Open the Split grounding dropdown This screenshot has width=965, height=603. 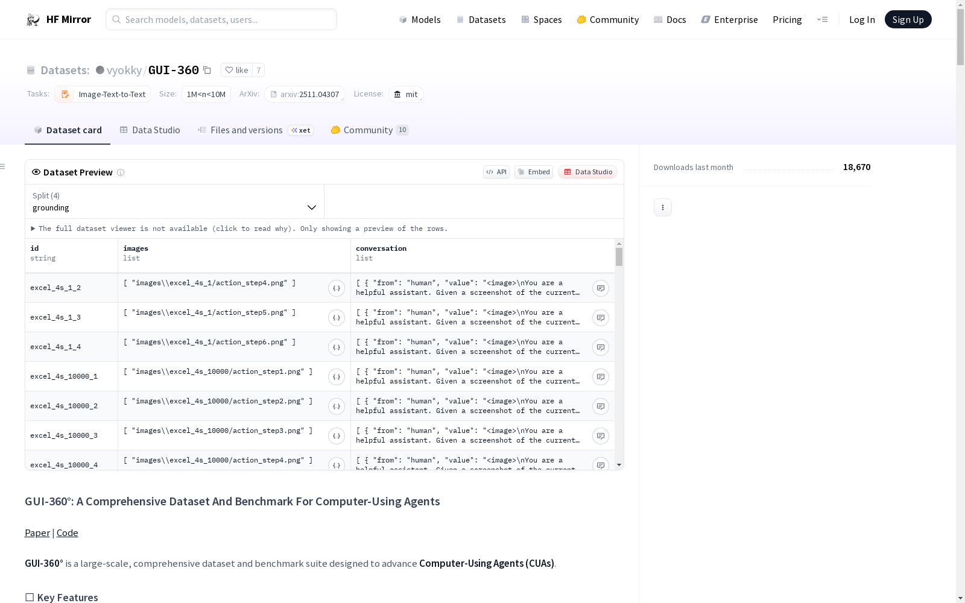(175, 201)
